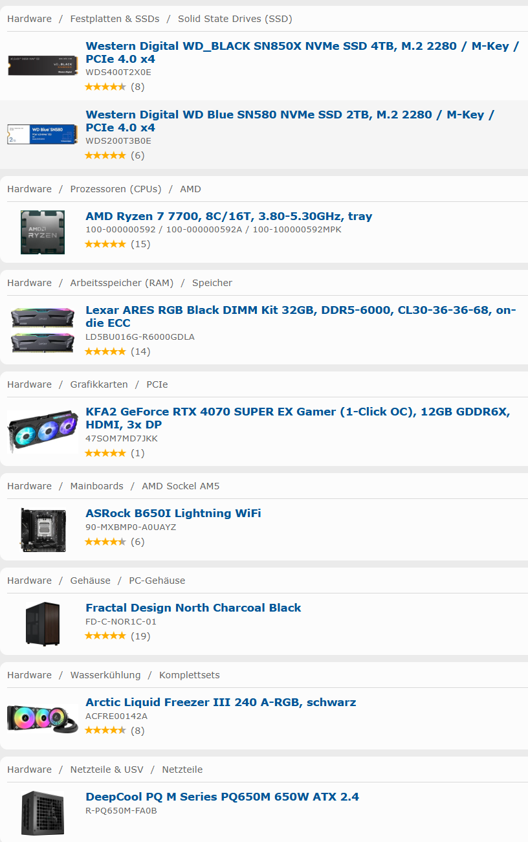Open Lexar ARES RGB Black DIMM Kit link
The image size is (528, 842).
301,316
